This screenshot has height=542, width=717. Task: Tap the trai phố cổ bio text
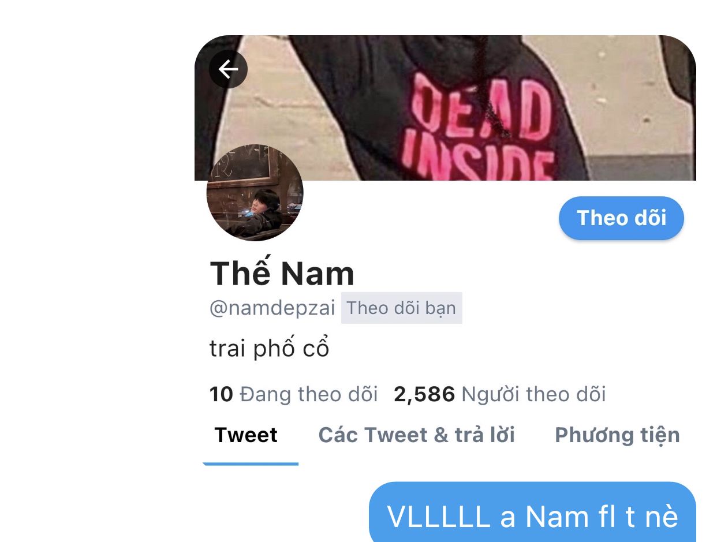269,349
